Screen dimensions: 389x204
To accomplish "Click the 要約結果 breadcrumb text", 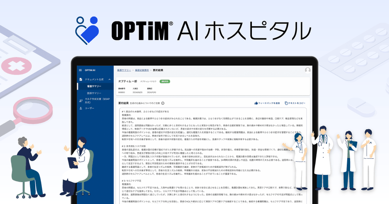I will [x=158, y=70].
